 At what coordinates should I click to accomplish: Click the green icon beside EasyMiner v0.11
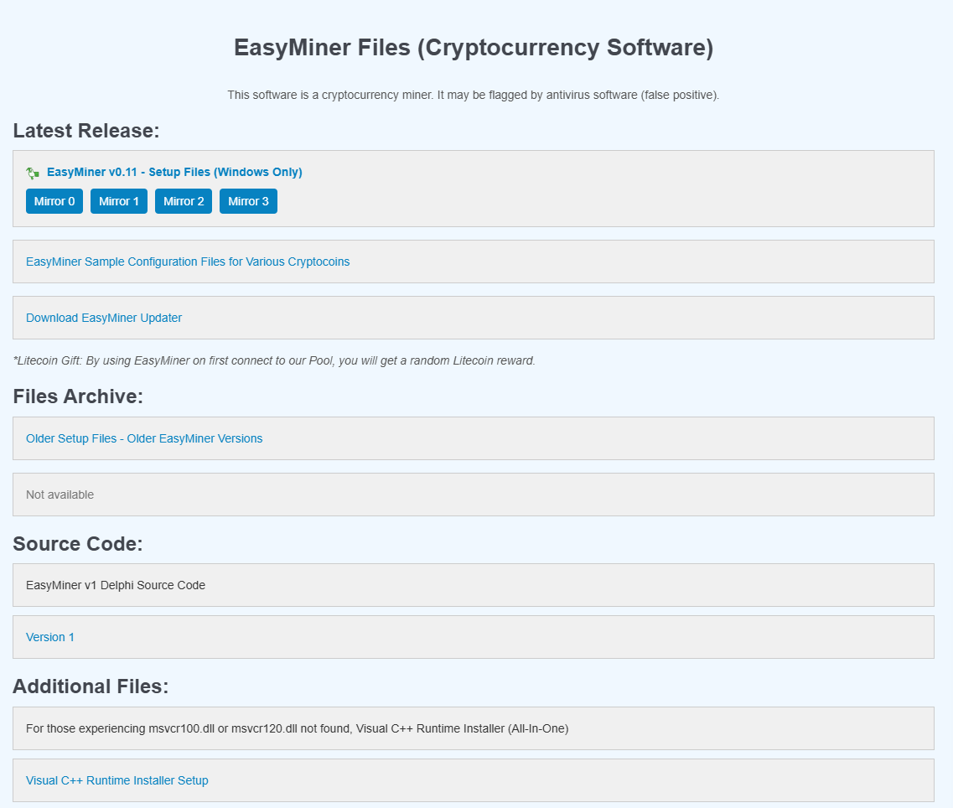click(x=33, y=173)
